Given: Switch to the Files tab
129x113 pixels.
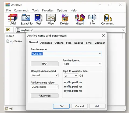Looking at the screenshot, I should point(69,43).
